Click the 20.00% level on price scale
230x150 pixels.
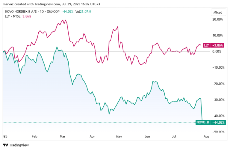217,19
